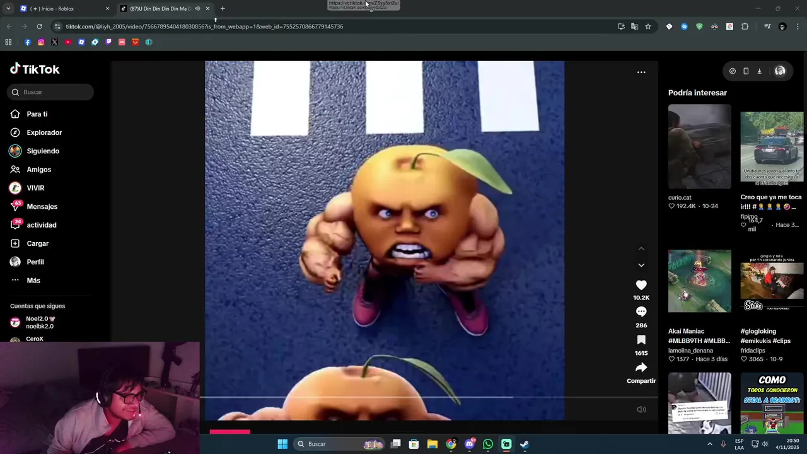The height and width of the screenshot is (454, 807).
Task: Share the video using arrow icon
Action: click(641, 368)
